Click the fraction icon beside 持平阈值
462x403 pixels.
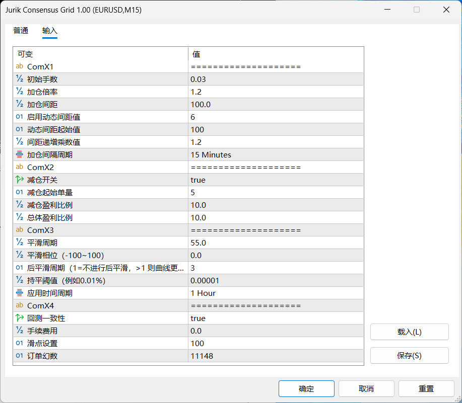20,280
